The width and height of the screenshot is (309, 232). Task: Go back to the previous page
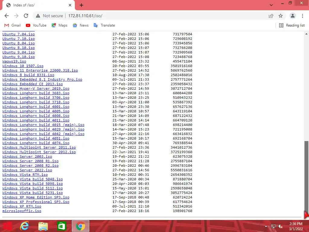tap(7, 16)
